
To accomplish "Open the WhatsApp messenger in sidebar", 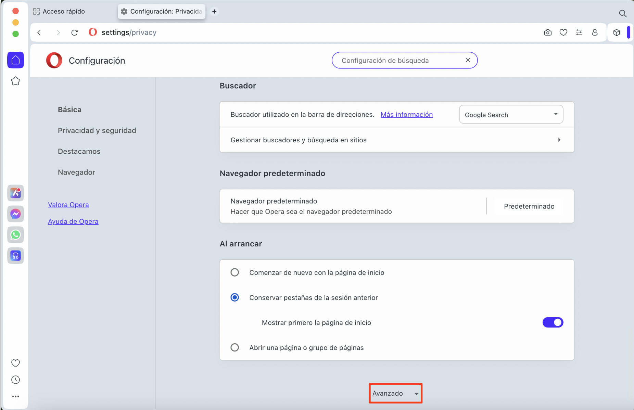I will [15, 235].
